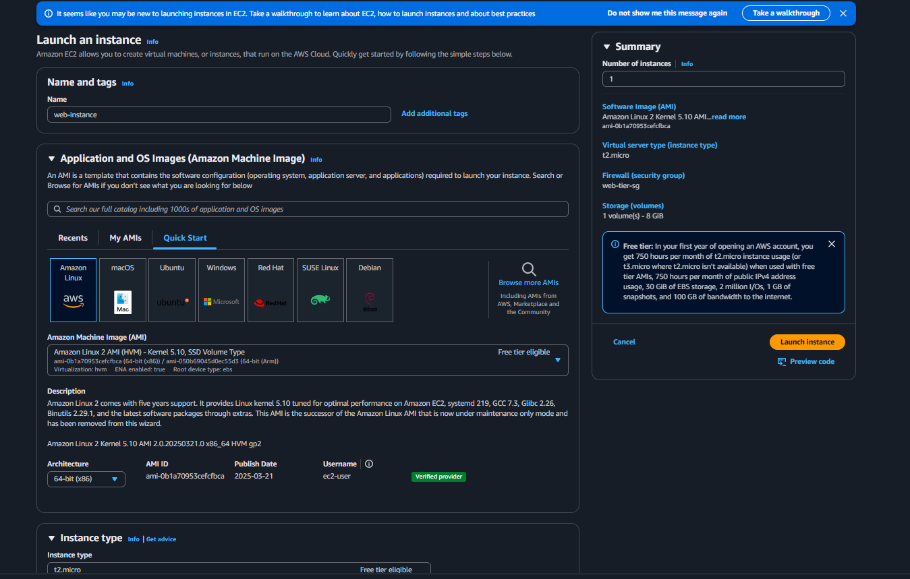Viewport: 910px width, 579px height.
Task: Pick the Debian AMI tile
Action: point(370,290)
